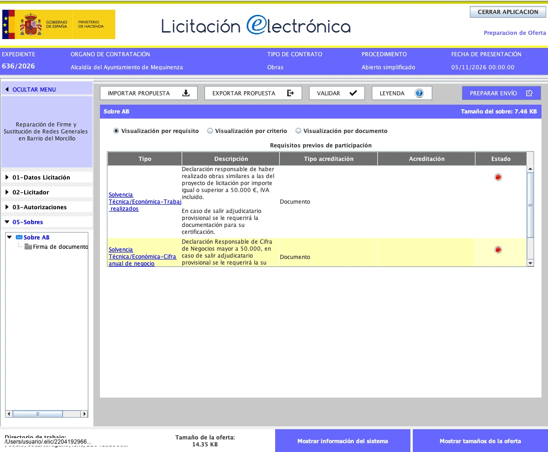Click the download icon on Importar Propuesta
Image resolution: width=548 pixels, height=452 pixels.
point(186,93)
